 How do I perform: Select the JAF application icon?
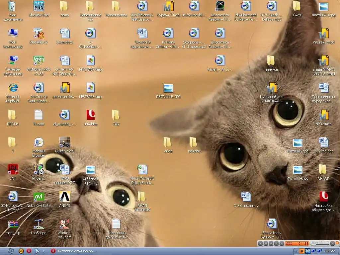click(x=13, y=170)
